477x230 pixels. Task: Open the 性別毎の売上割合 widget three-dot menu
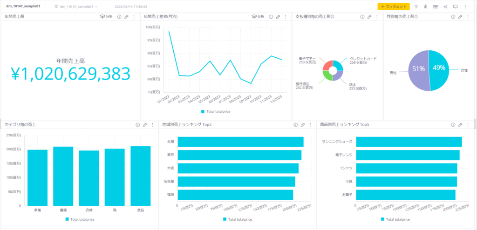[x=468, y=17]
